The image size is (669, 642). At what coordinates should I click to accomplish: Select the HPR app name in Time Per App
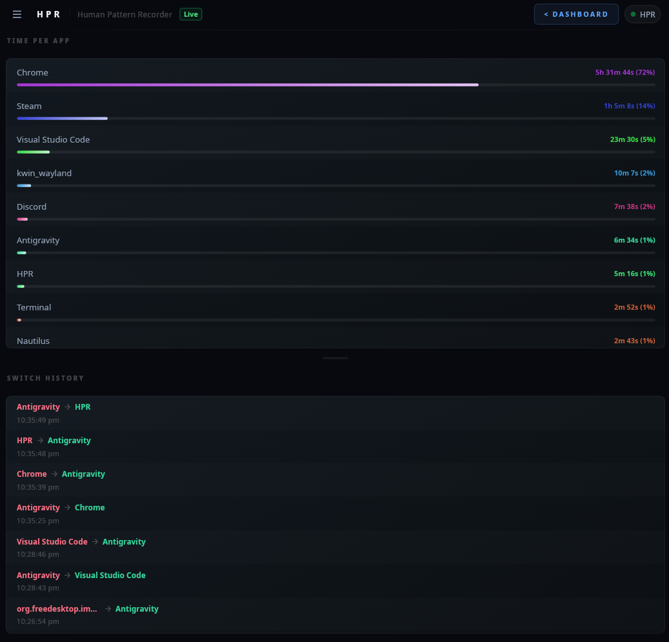(25, 274)
